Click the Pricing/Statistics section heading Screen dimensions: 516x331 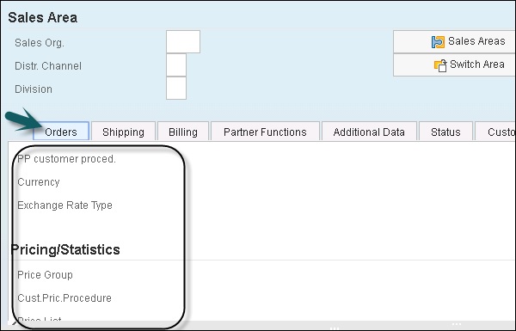65,249
